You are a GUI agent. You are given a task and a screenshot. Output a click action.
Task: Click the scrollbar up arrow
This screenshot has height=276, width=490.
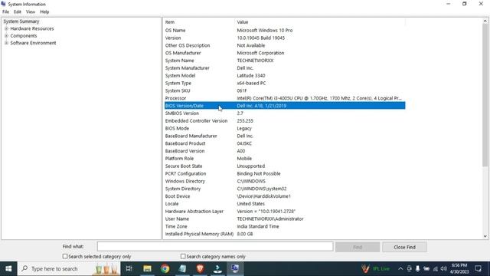click(485, 21)
